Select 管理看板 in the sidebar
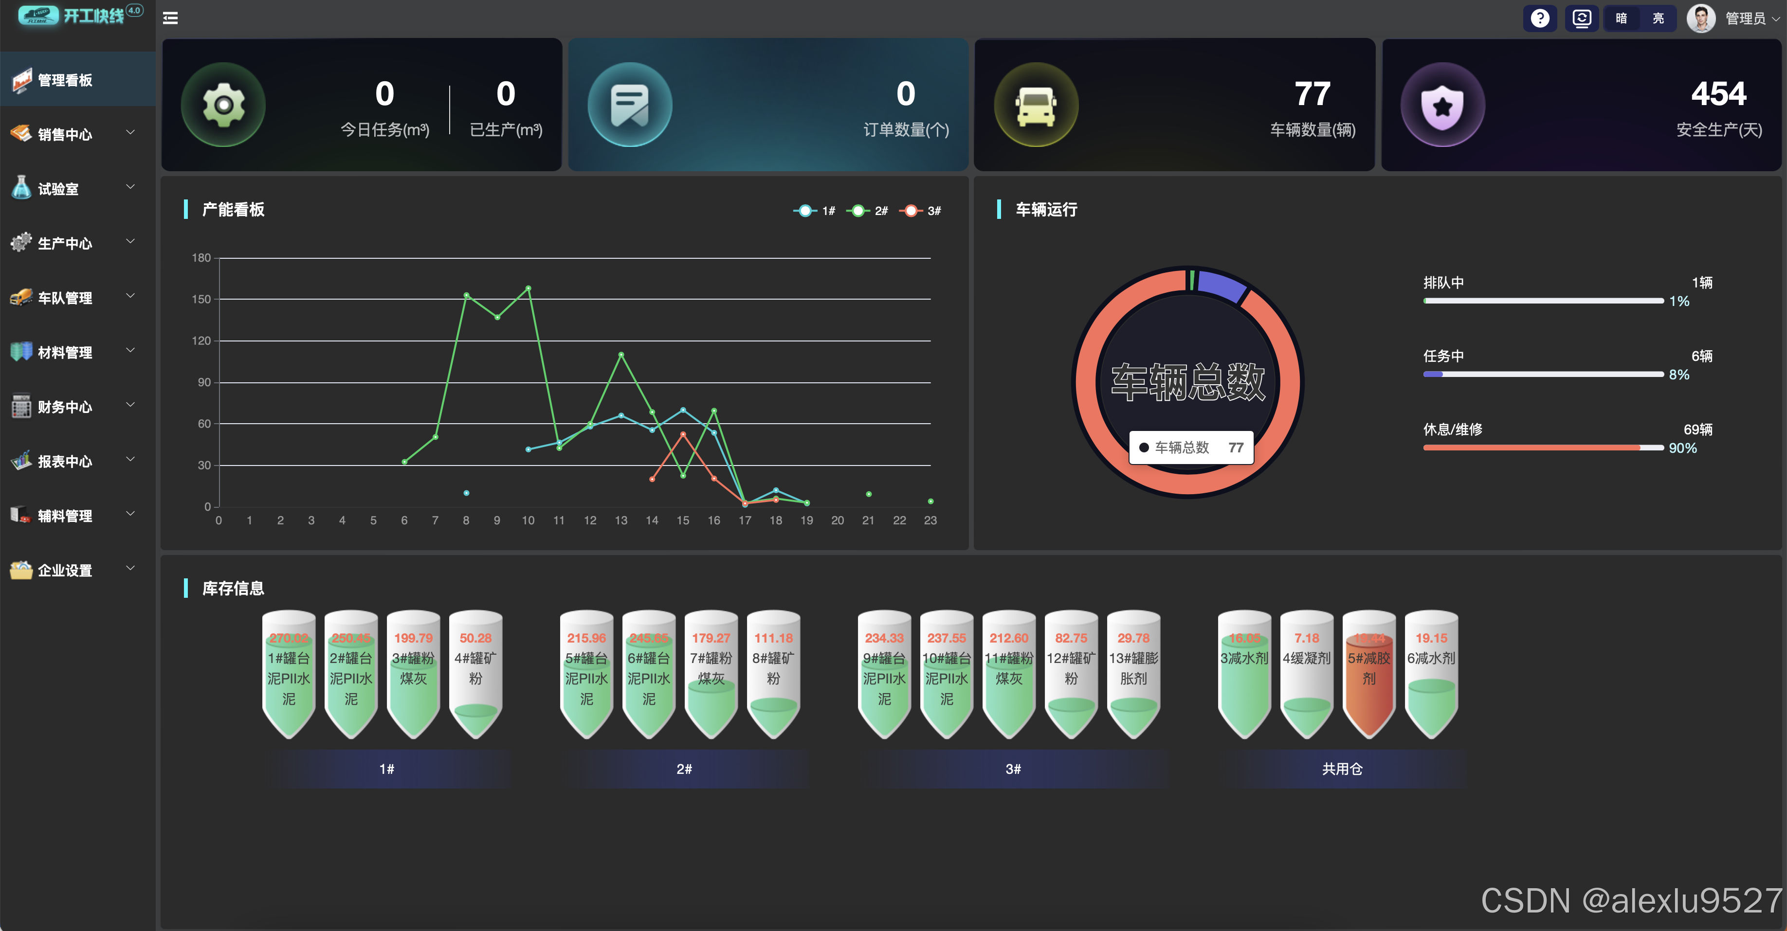The image size is (1787, 931). point(65,80)
